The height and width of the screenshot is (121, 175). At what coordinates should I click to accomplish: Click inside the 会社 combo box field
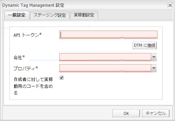click(x=105, y=57)
